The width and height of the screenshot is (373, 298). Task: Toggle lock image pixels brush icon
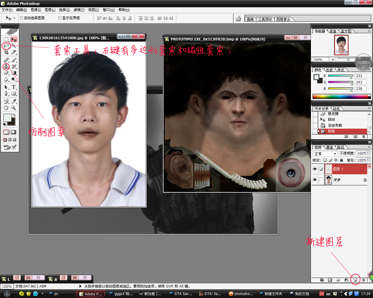click(330, 160)
